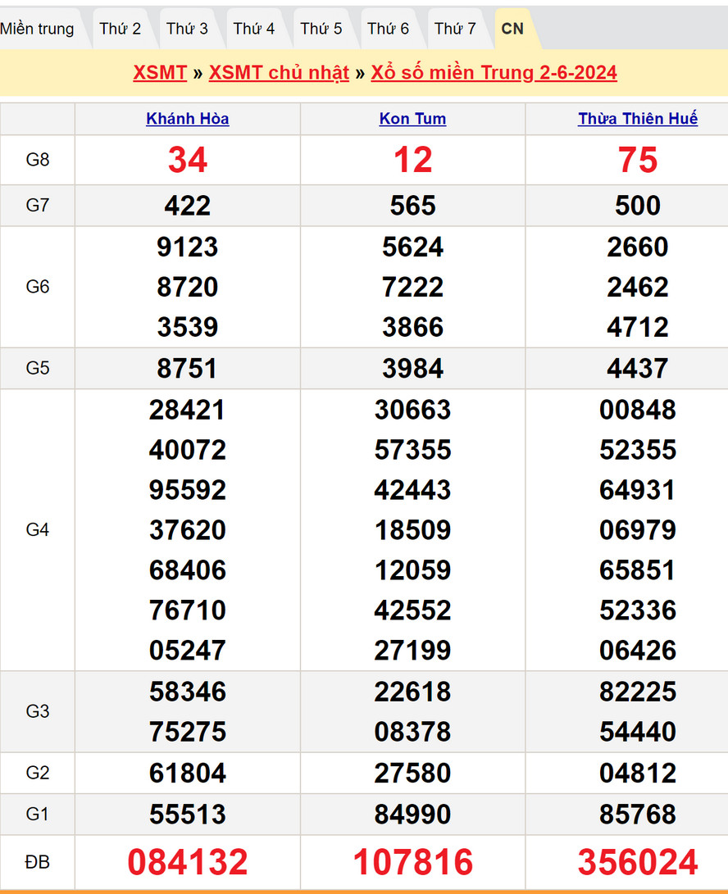728x894 pixels.
Task: Switch to the Thứ 2 tab
Action: coord(121,29)
